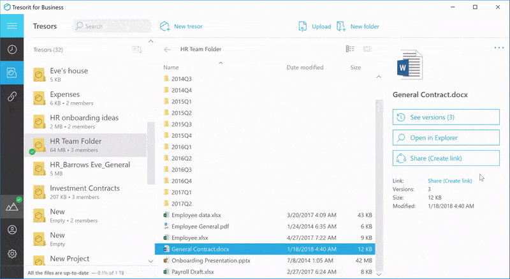Expand tresors list with down chevron
Image resolution: width=510 pixels, height=279 pixels.
coord(150,261)
